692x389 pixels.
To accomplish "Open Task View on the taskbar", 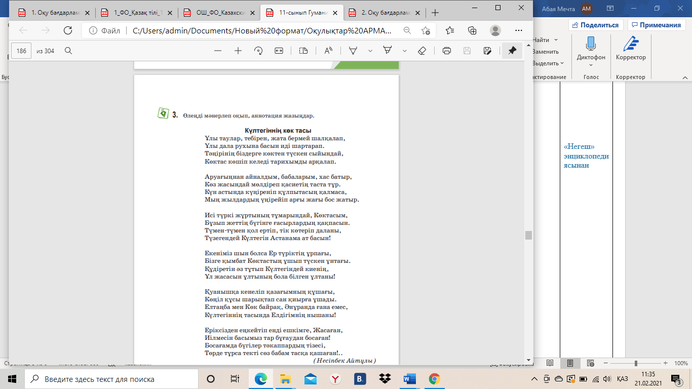I will pyautogui.click(x=235, y=379).
